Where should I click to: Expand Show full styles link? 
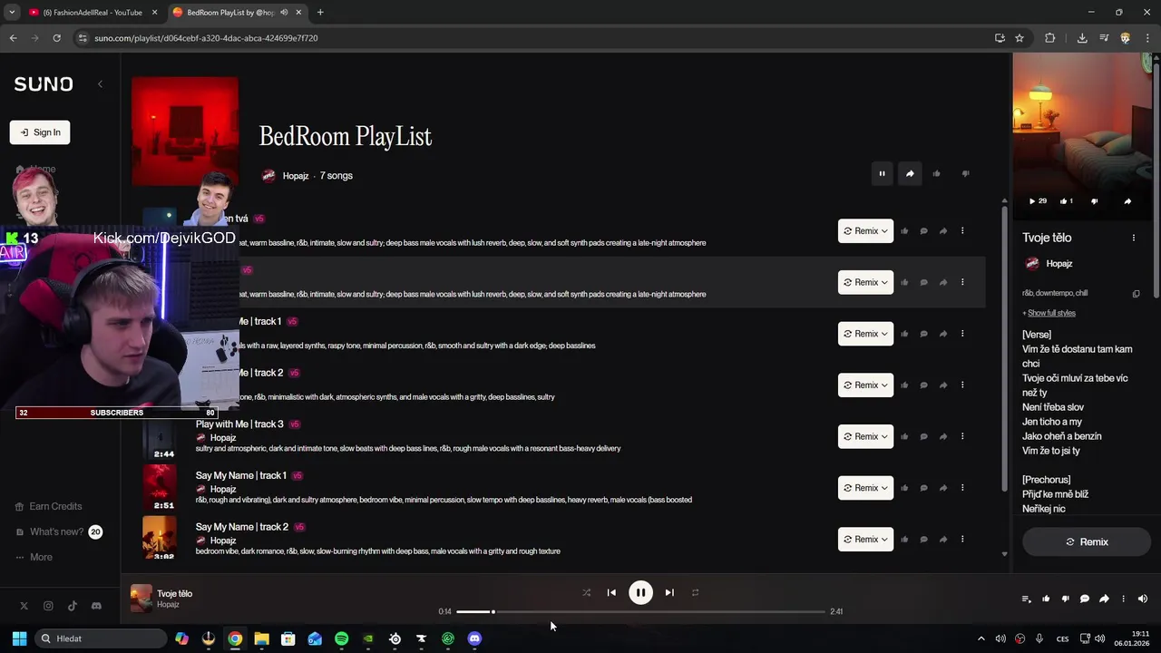pyautogui.click(x=1049, y=313)
